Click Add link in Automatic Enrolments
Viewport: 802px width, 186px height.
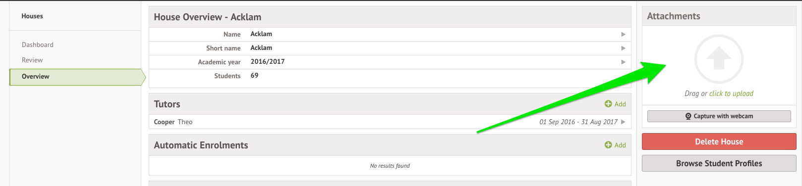coord(620,145)
